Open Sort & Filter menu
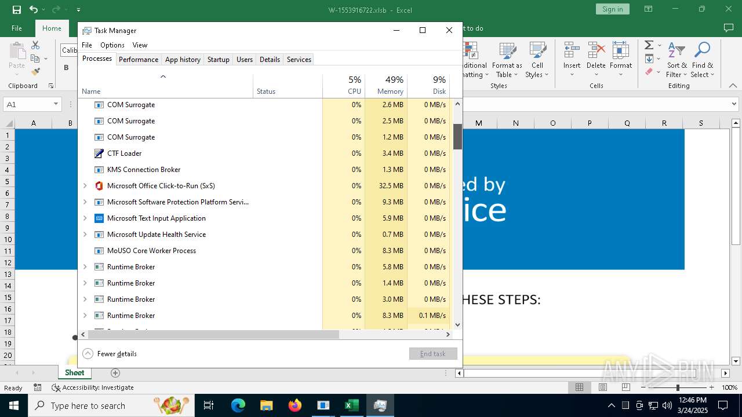 tap(676, 60)
